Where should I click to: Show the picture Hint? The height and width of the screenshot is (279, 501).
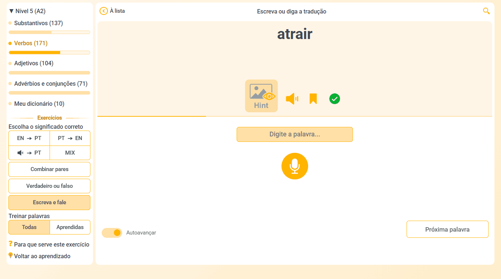(x=261, y=96)
